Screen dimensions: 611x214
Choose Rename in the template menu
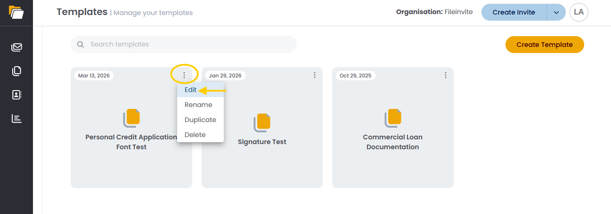coord(198,105)
